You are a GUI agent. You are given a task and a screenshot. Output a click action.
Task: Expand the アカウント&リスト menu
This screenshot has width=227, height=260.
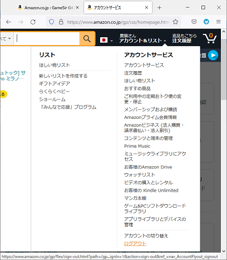[x=142, y=38]
